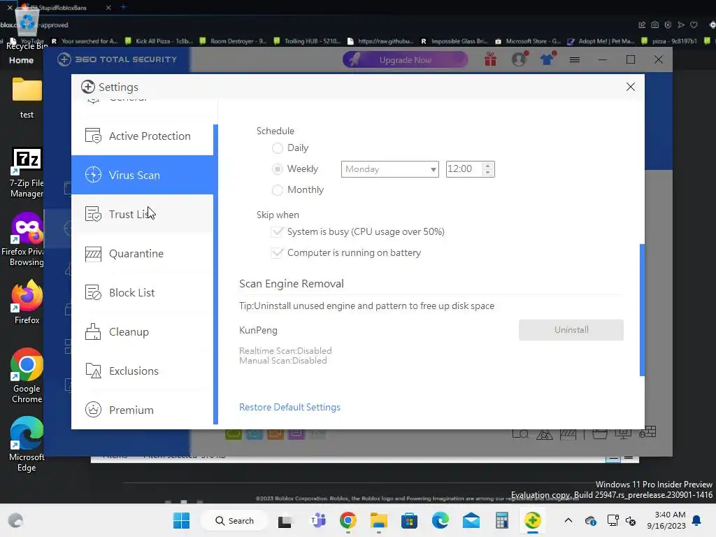Restore Default Settings link

pos(290,408)
